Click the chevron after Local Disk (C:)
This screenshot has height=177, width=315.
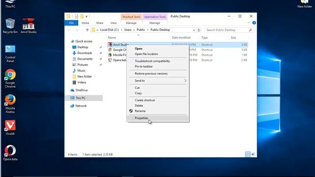pos(122,30)
